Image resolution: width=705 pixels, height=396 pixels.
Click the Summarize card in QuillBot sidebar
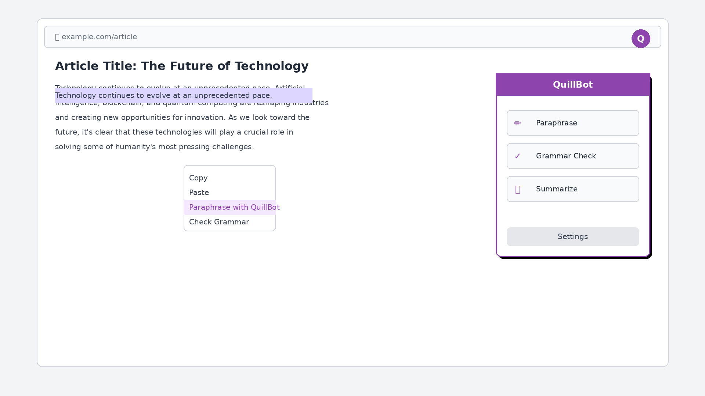[x=572, y=189]
